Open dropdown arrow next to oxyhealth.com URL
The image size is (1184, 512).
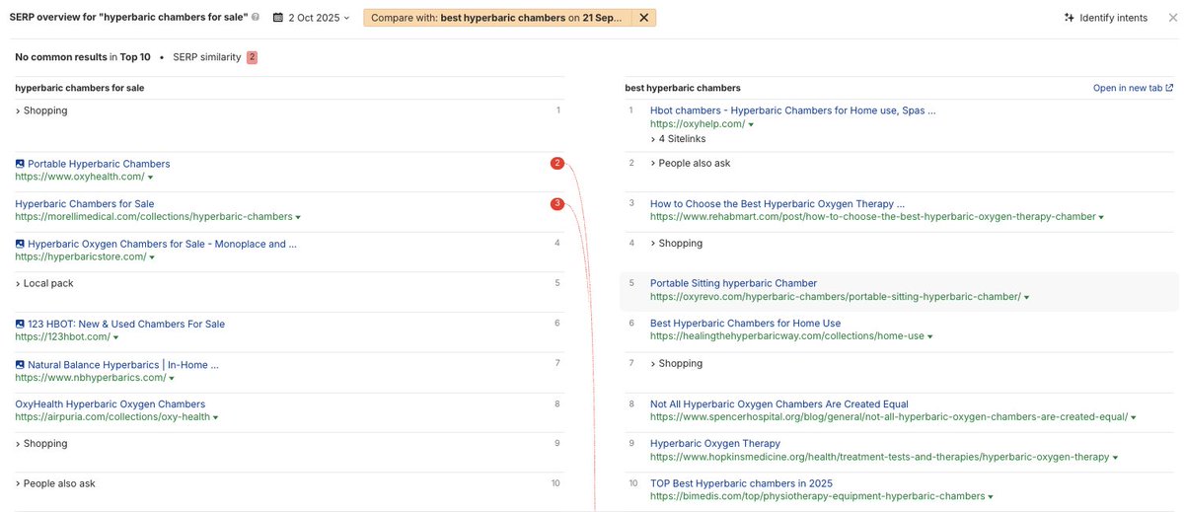coord(150,178)
